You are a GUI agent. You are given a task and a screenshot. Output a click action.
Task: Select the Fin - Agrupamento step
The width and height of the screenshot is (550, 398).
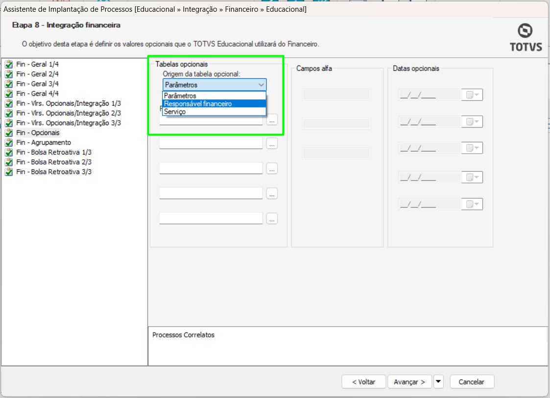pos(44,142)
